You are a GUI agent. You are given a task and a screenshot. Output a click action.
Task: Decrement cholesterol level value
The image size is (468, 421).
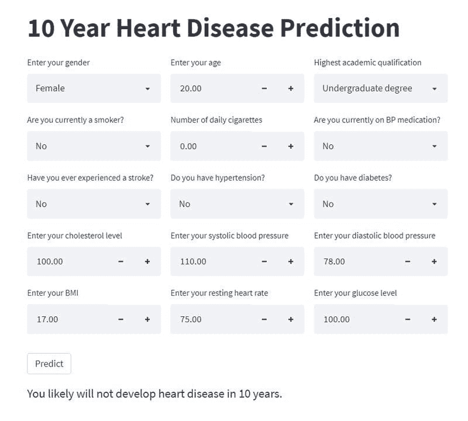tap(121, 261)
